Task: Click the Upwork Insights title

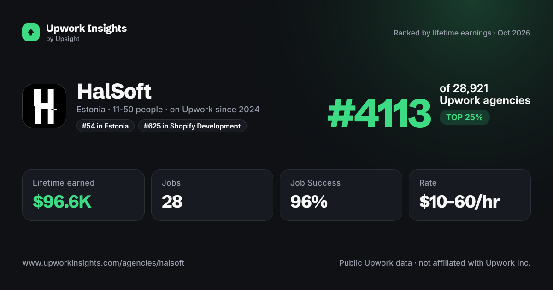Action: [x=86, y=28]
